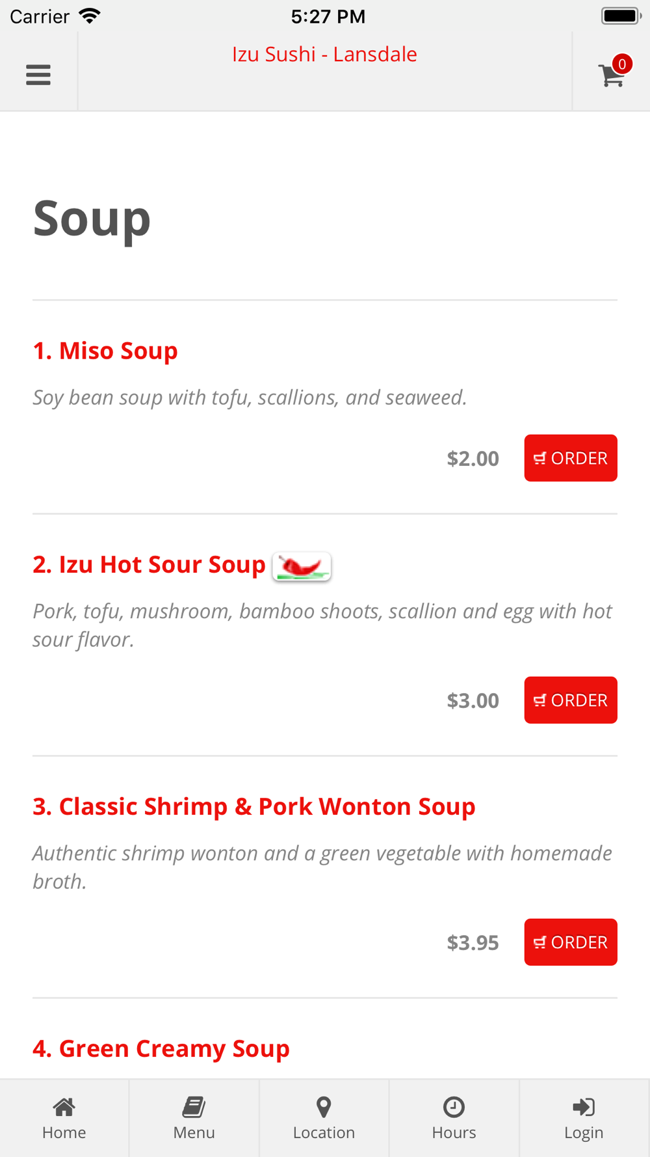Viewport: 650px width, 1157px height.
Task: Order the Izu Hot Sour Soup
Action: (x=571, y=700)
